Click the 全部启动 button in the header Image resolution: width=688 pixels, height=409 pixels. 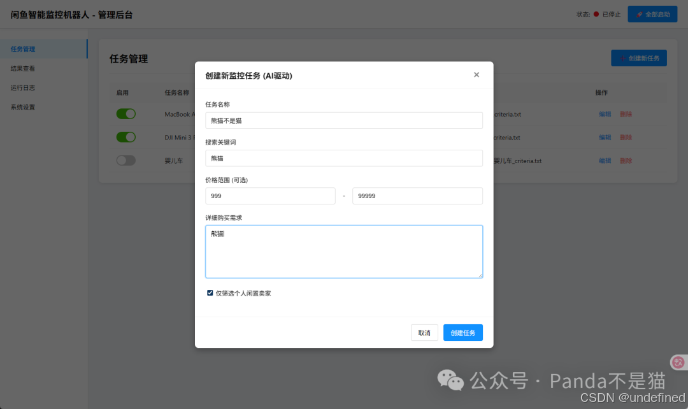click(x=652, y=14)
